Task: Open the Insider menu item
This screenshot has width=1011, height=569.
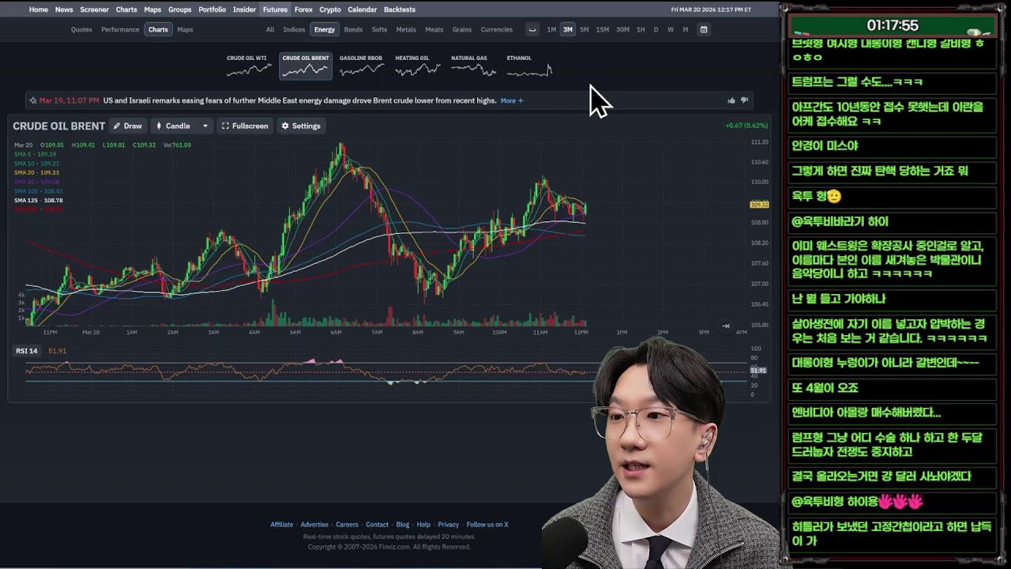Action: pyautogui.click(x=244, y=9)
